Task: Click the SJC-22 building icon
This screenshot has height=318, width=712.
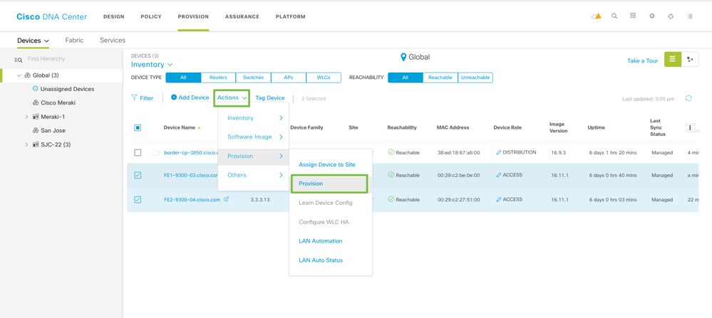Action: pyautogui.click(x=36, y=144)
